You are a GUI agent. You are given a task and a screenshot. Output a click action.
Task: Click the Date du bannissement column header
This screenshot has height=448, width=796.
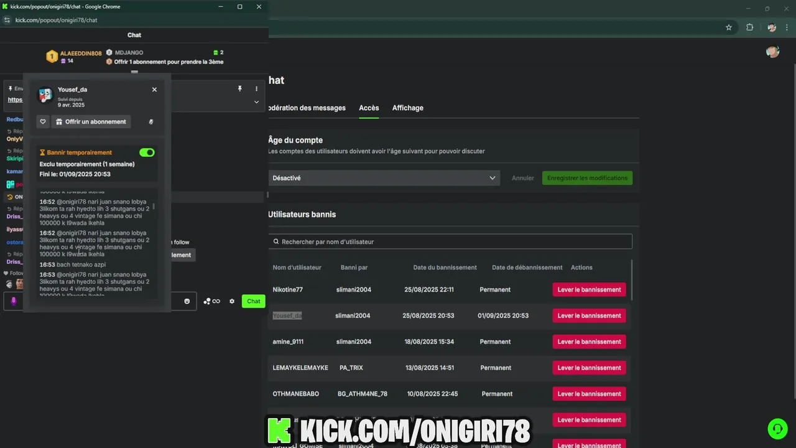pos(445,268)
